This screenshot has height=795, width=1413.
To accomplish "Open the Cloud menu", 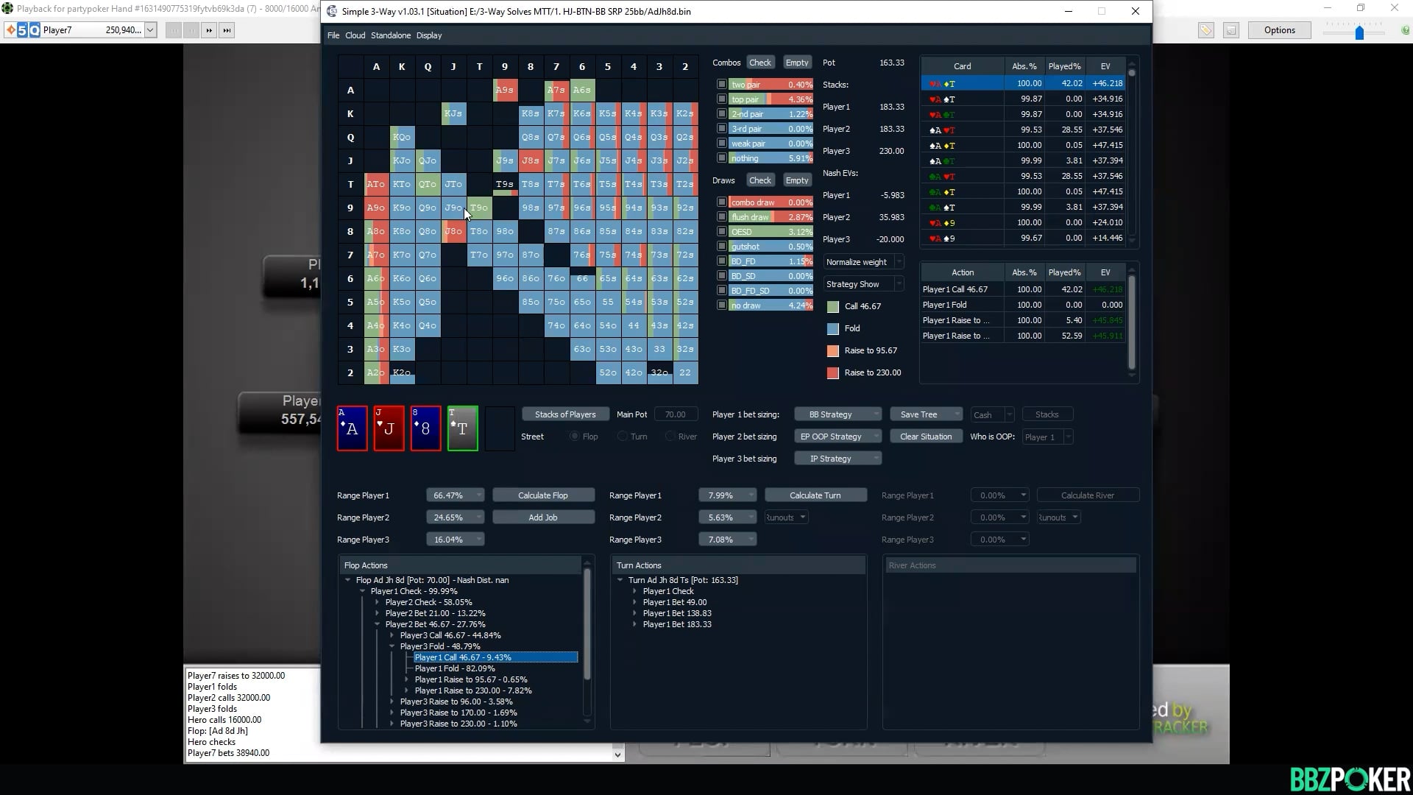I will coord(355,35).
